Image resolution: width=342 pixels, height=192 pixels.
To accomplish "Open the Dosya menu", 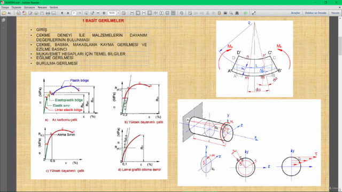I will pos(5,7).
